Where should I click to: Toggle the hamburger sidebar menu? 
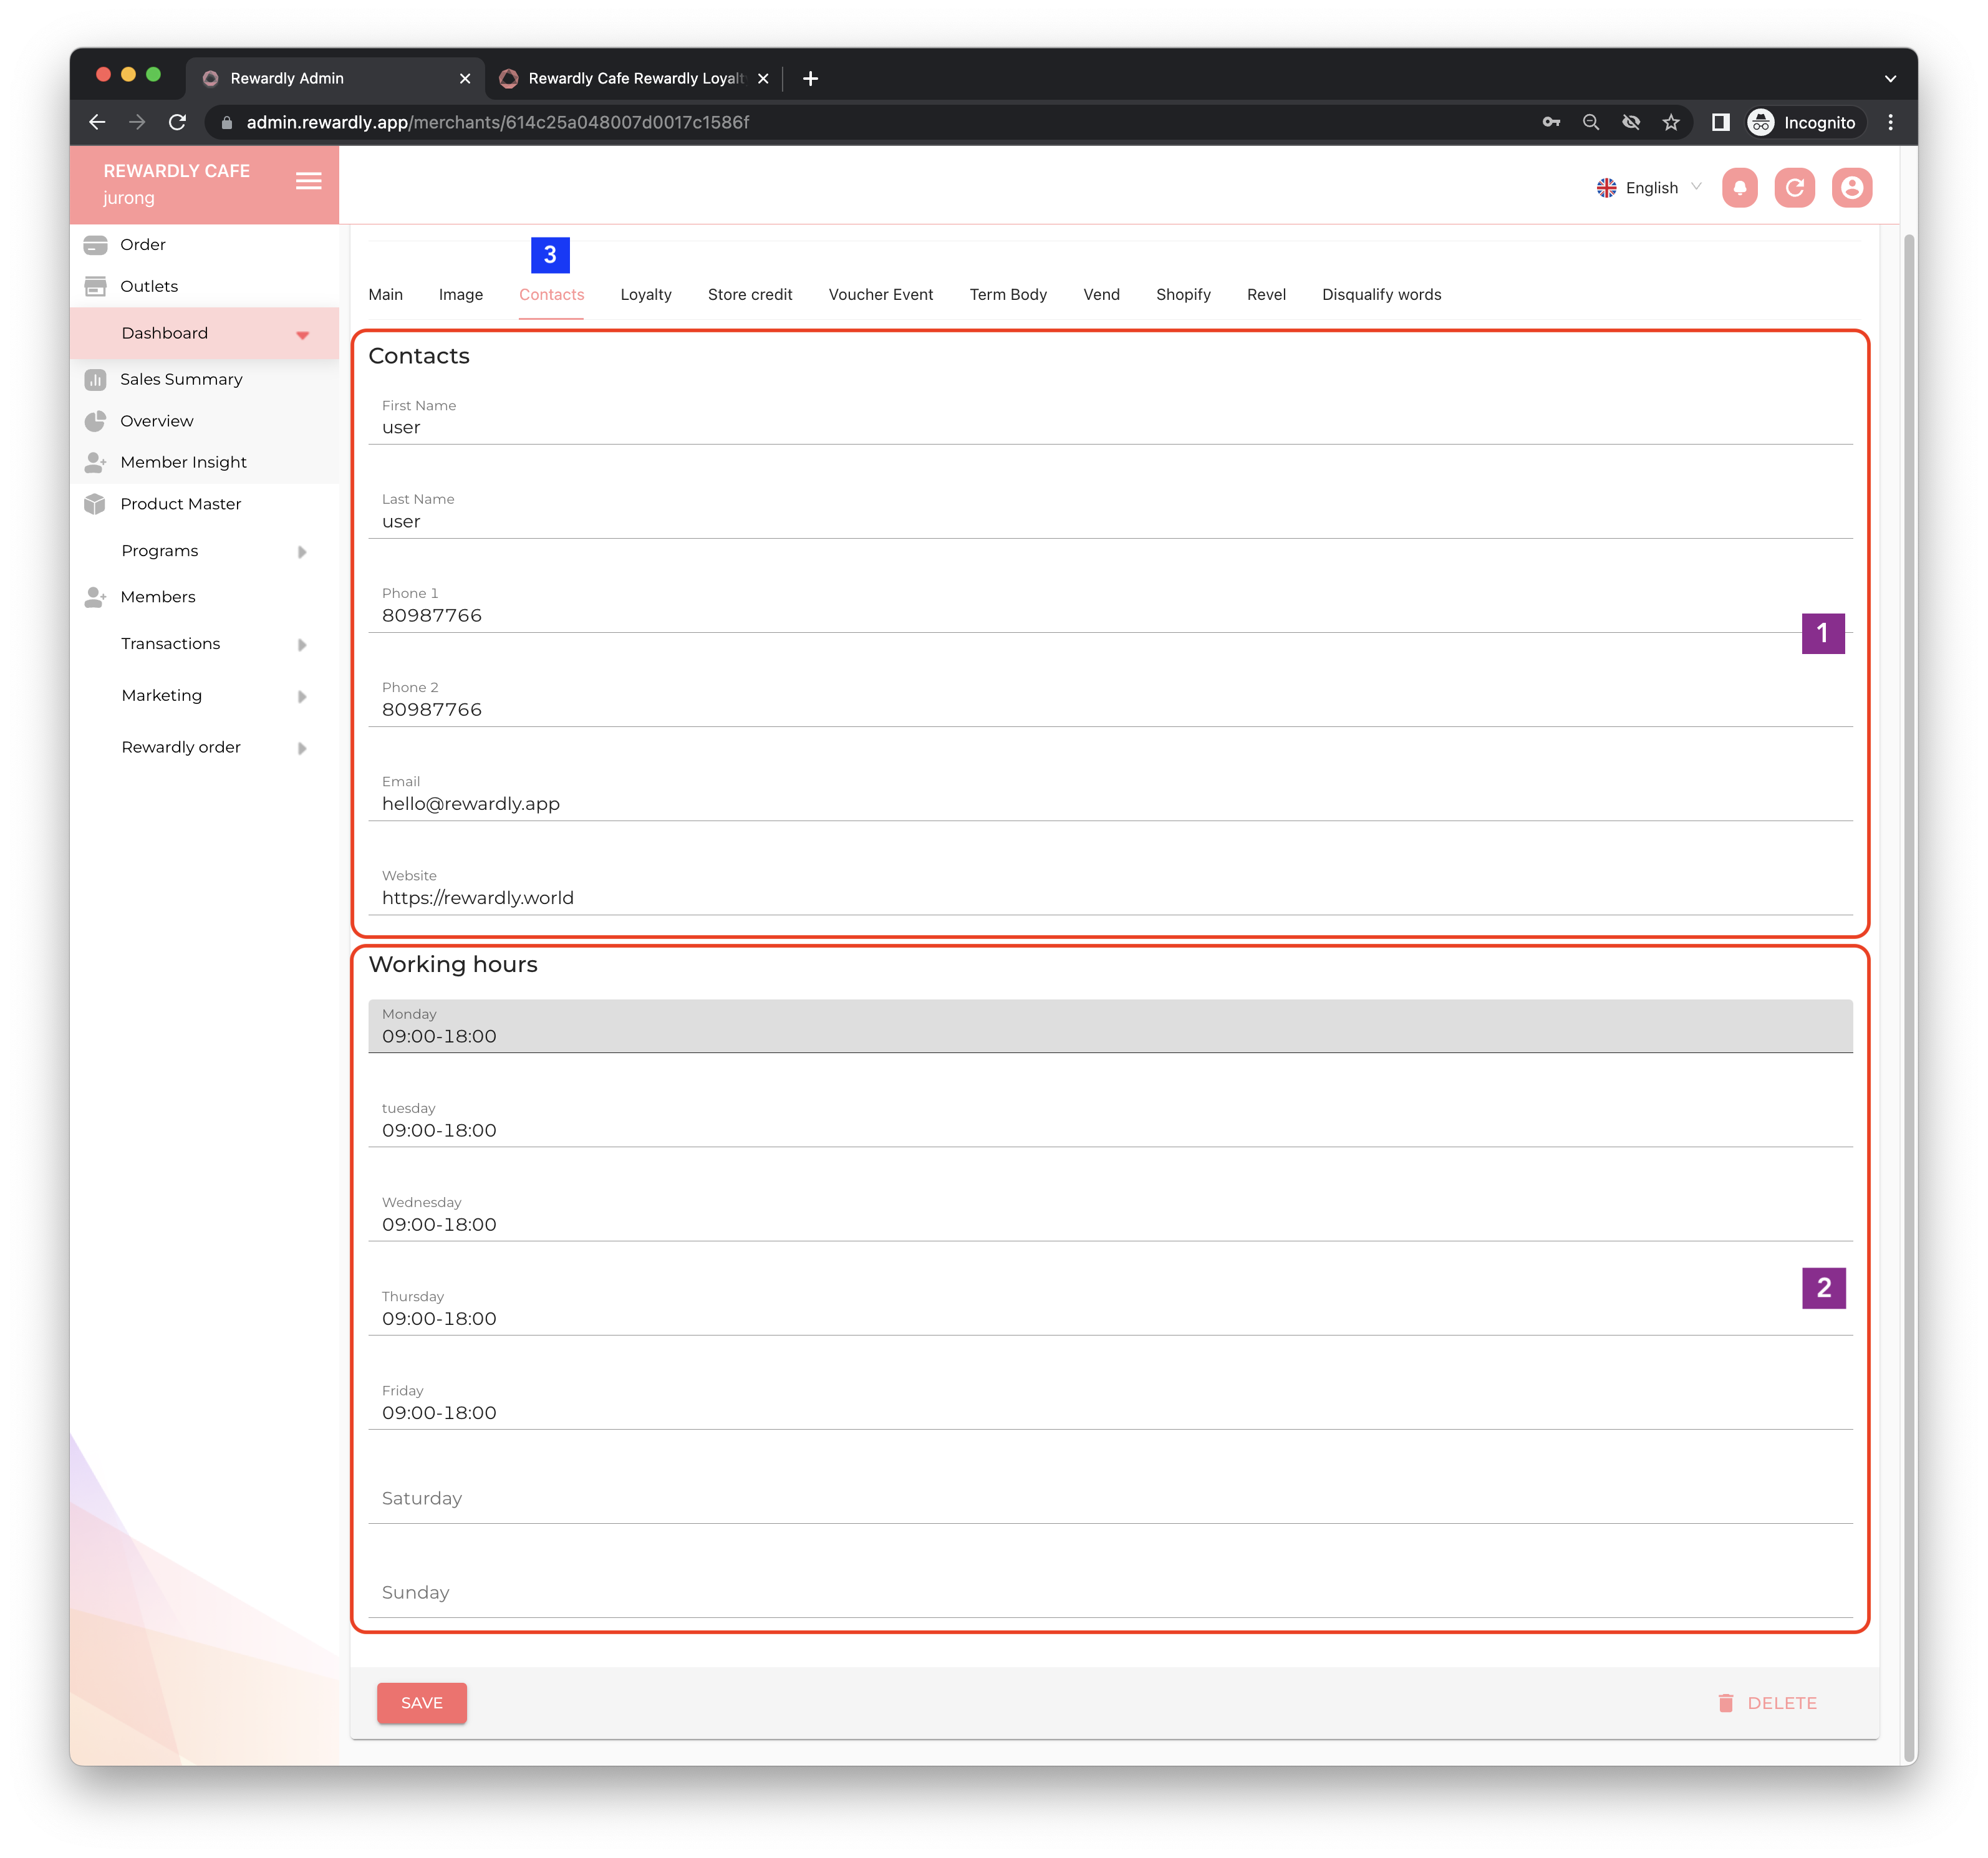click(x=308, y=181)
